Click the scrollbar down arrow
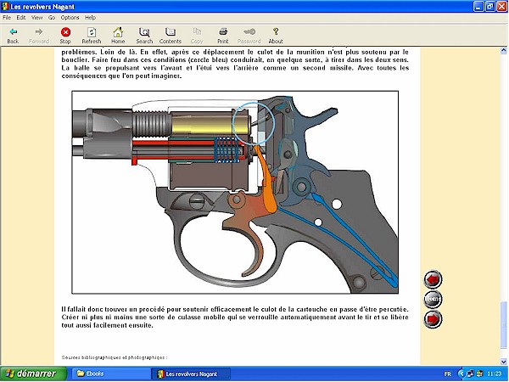Image resolution: width=509 pixels, height=382 pixels. click(x=503, y=362)
